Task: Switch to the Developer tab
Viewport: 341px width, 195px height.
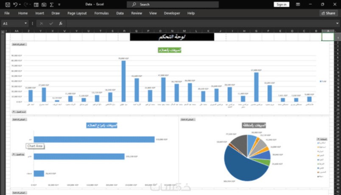Action: click(x=172, y=13)
